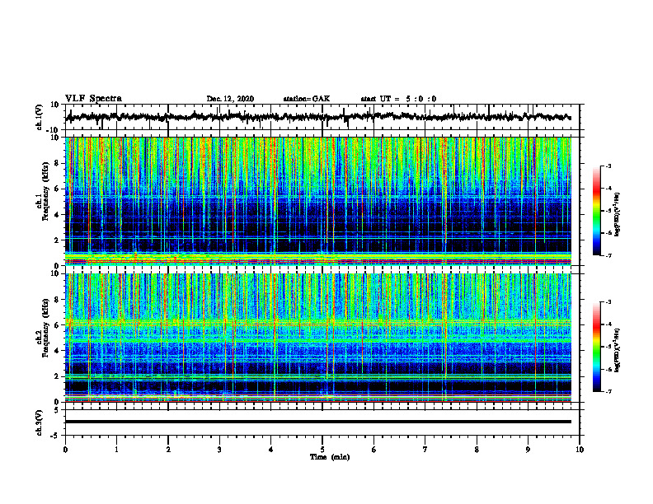Select the "start UT = 5 : 0 : 0" text

398,99
